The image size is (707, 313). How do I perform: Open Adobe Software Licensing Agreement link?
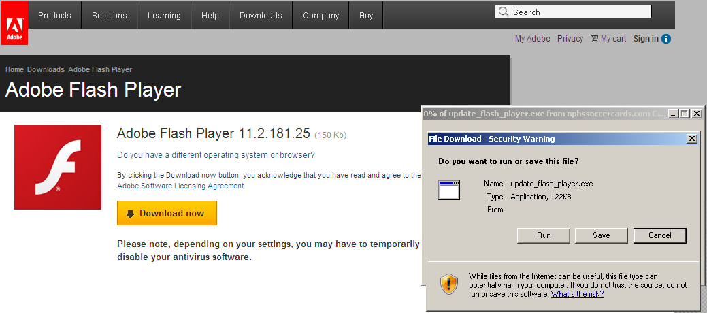coord(181,186)
